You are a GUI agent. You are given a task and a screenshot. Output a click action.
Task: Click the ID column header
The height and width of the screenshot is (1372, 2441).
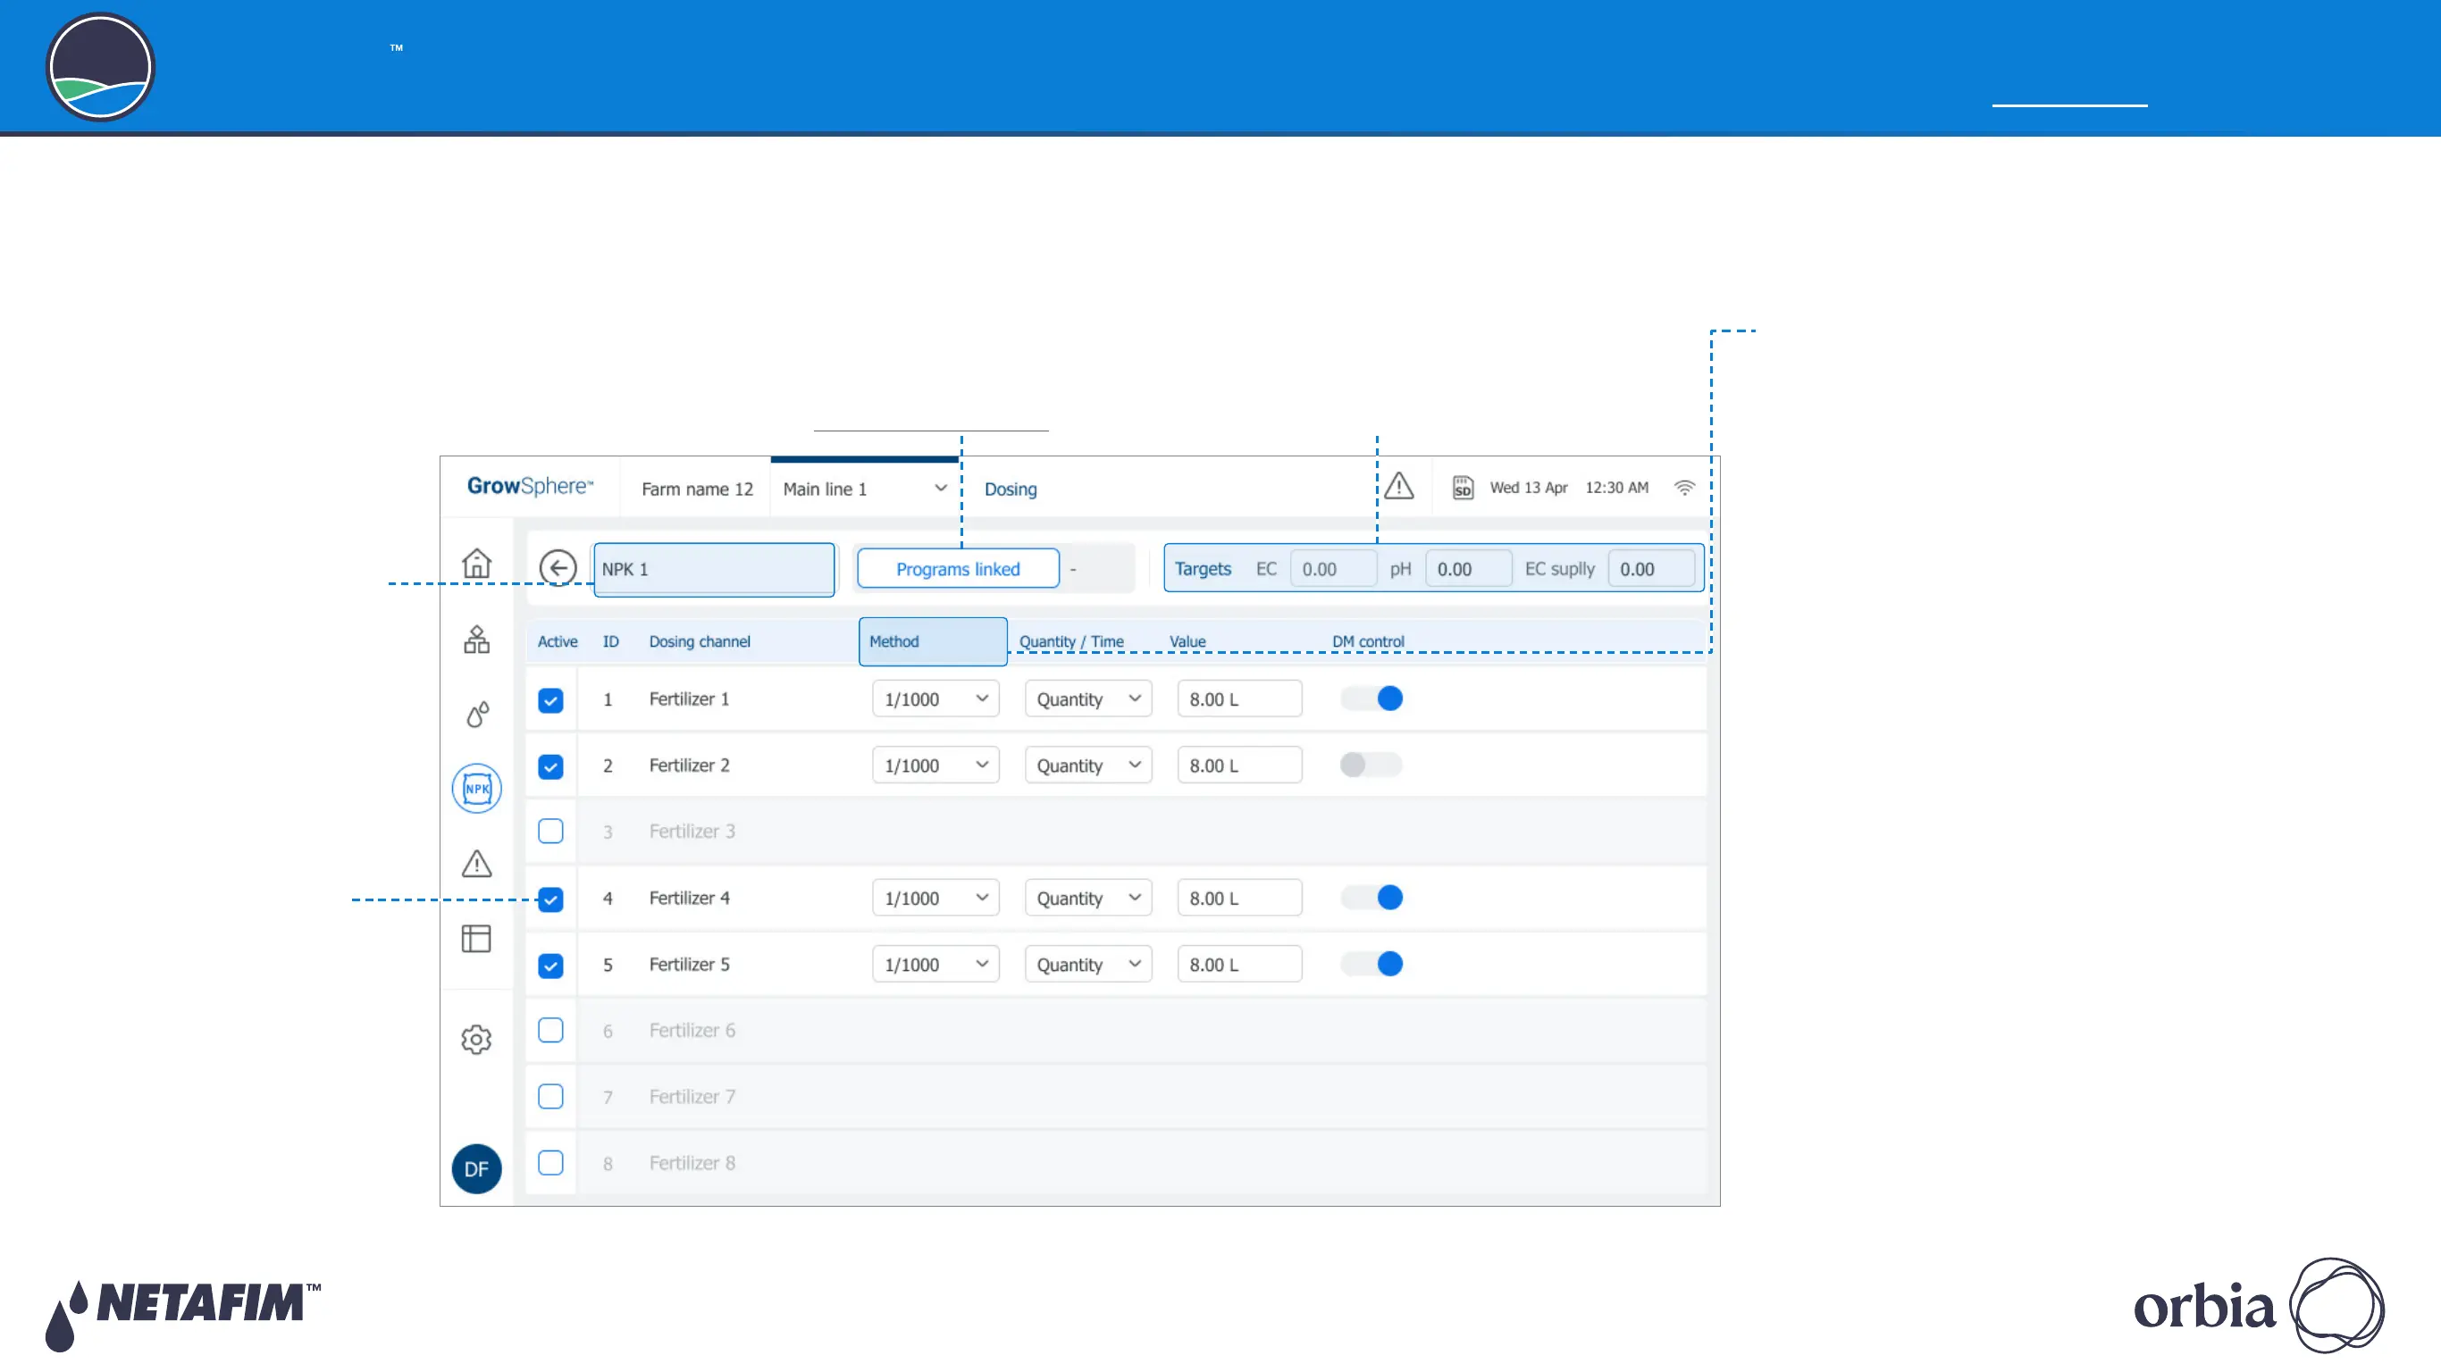610,641
